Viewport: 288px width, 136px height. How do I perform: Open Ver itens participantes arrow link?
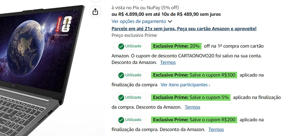click(185, 85)
